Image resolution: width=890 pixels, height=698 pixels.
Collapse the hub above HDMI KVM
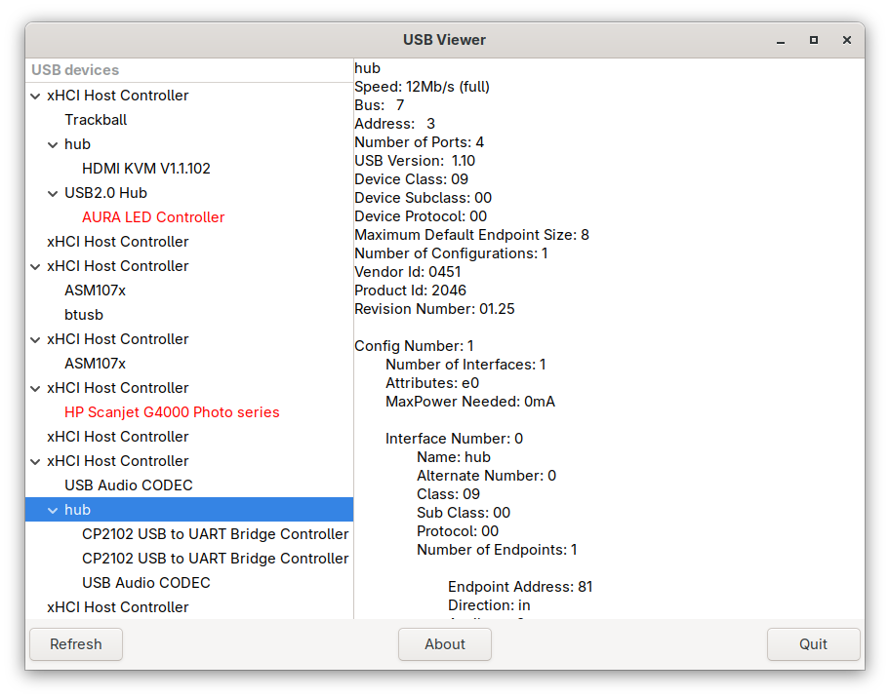tap(53, 144)
